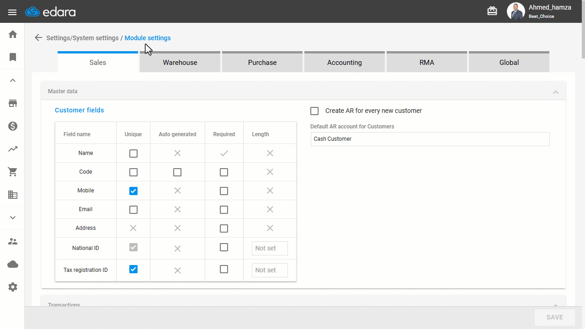This screenshot has width=585, height=329.
Task: Open the building company sidebar icon
Action: point(13,195)
